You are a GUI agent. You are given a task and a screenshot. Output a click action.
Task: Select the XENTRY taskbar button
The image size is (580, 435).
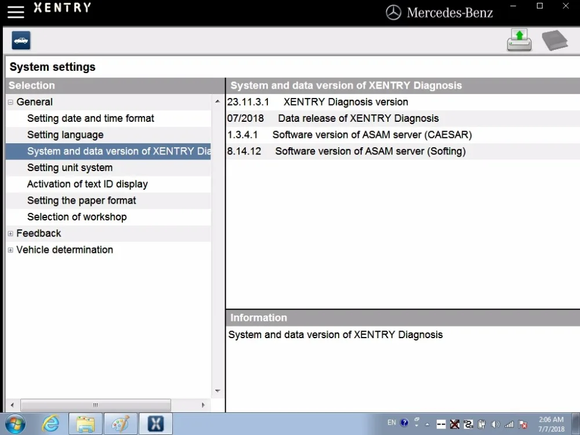155,425
